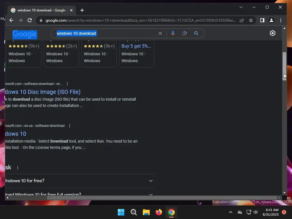Viewport: 292px width, 219px height.
Task: Click the vertical scrollbar thumb
Action: [x=284, y=66]
